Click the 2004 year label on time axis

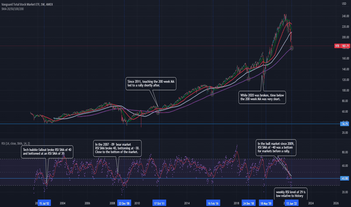(63, 203)
